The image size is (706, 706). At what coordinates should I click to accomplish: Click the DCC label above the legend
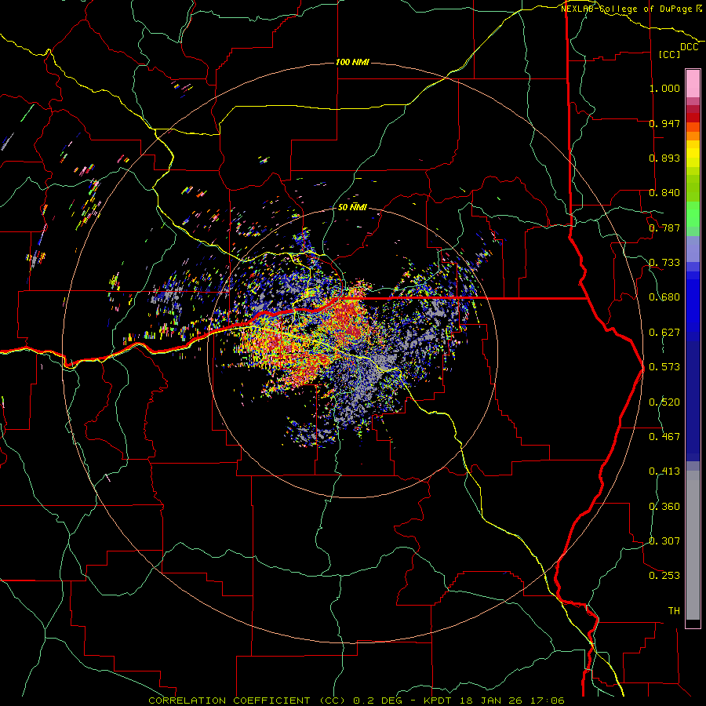[690, 47]
